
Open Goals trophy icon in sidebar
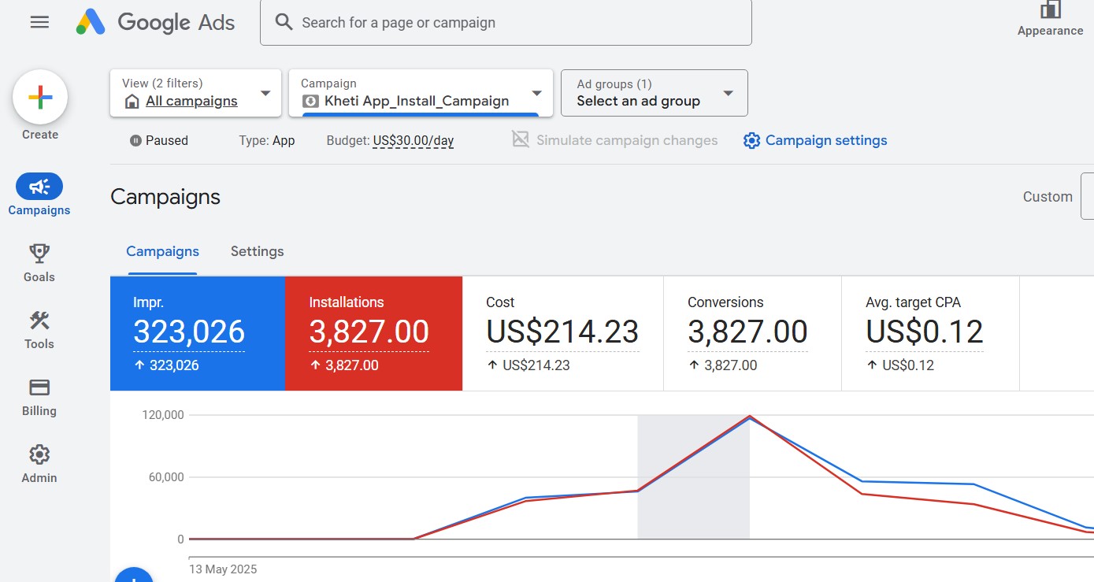pyautogui.click(x=39, y=254)
